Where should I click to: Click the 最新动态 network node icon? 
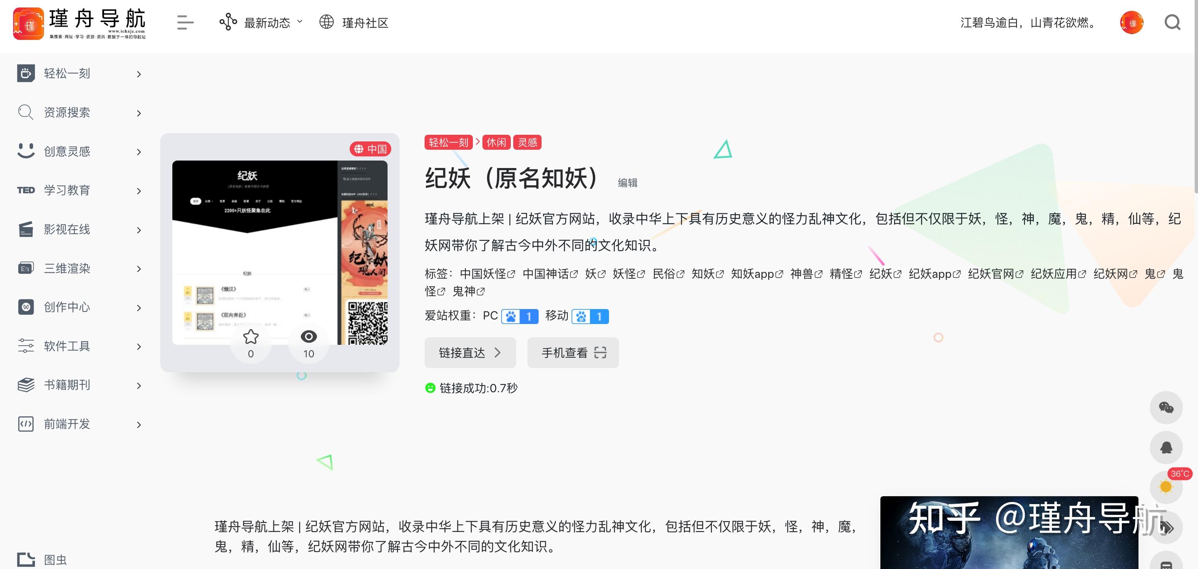click(x=228, y=22)
